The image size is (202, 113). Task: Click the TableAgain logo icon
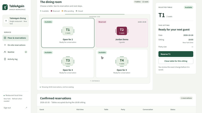(x=5, y=7)
